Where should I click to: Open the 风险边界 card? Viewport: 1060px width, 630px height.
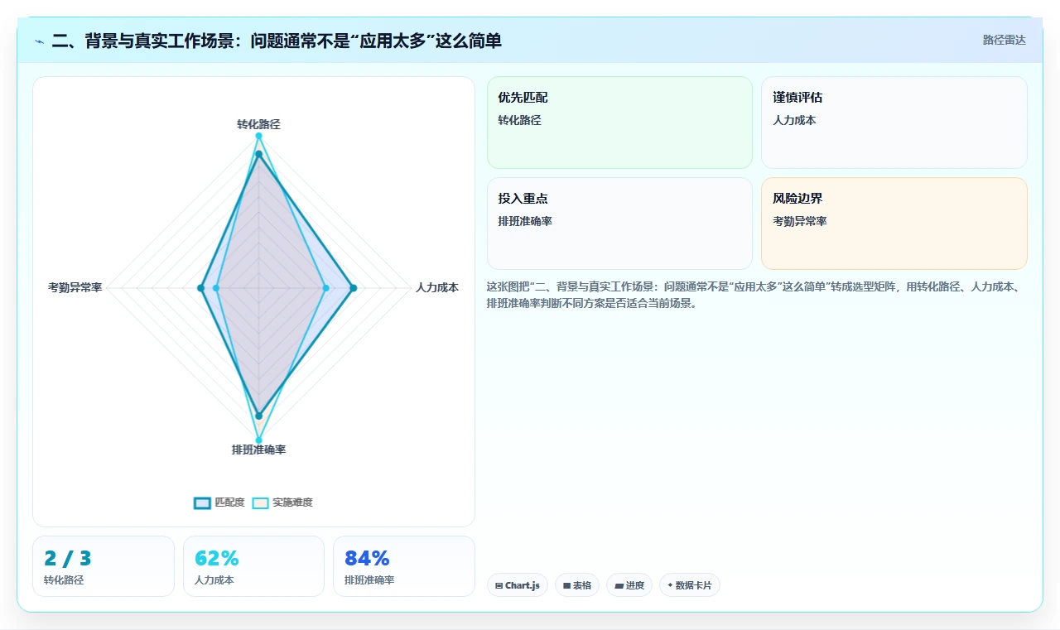(894, 224)
